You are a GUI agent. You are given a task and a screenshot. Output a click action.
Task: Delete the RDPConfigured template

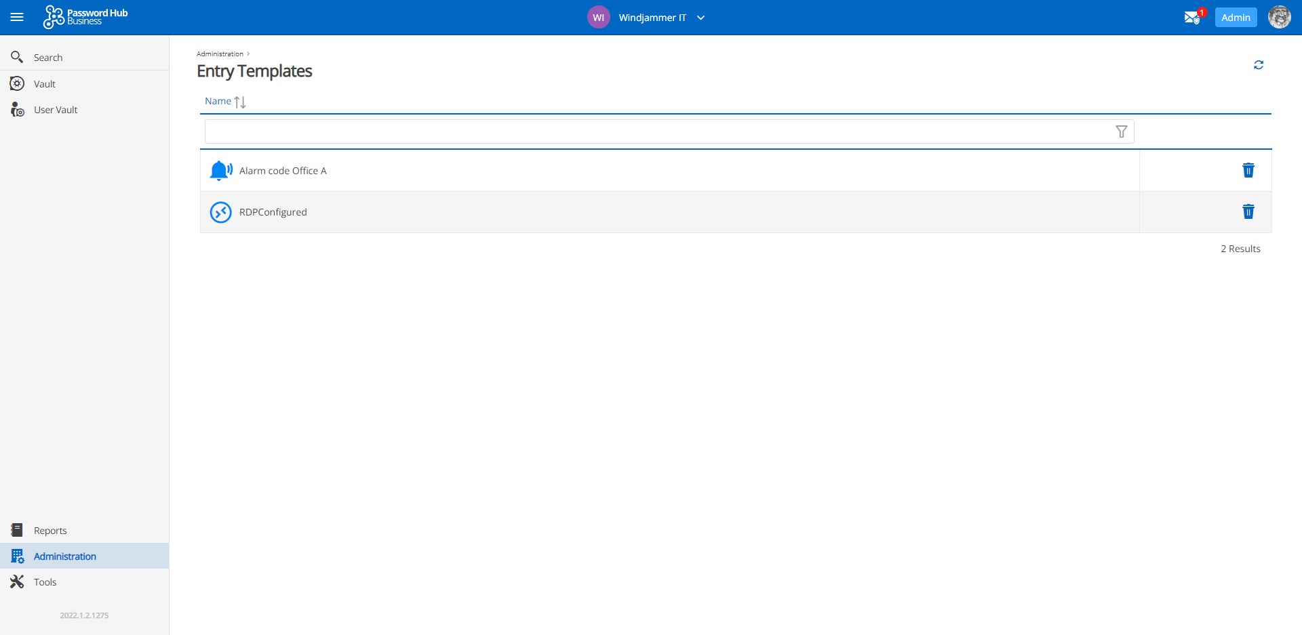point(1248,212)
